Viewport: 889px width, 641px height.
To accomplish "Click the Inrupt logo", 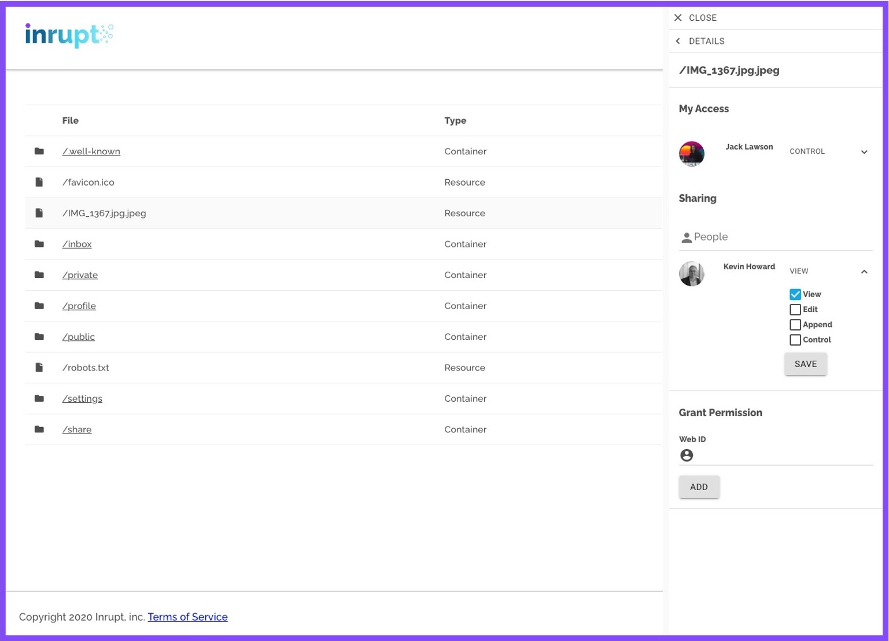I will click(x=69, y=35).
